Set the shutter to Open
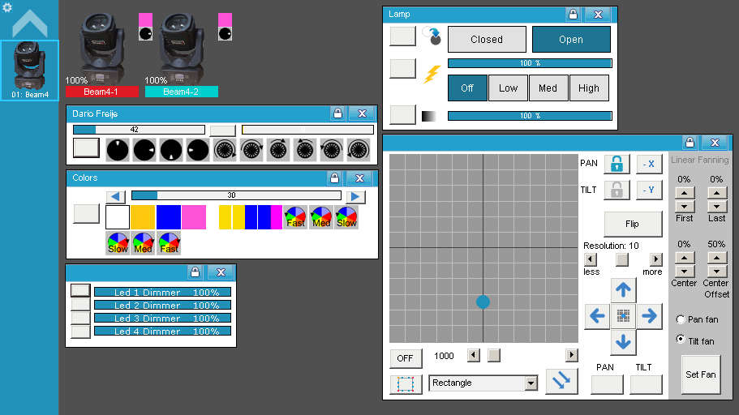This screenshot has height=415, width=739. click(x=571, y=39)
